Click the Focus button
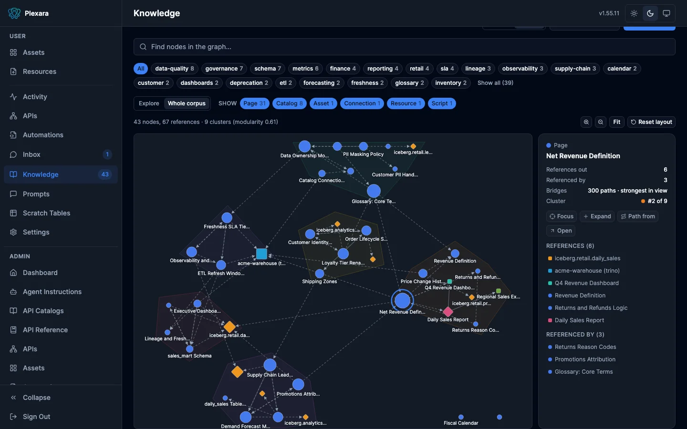687x429 pixels. coord(561,216)
